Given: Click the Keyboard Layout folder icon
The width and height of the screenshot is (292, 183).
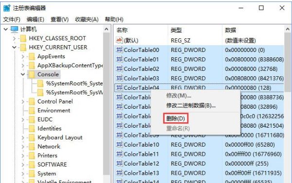Looking at the screenshot, I should coord(32,137).
